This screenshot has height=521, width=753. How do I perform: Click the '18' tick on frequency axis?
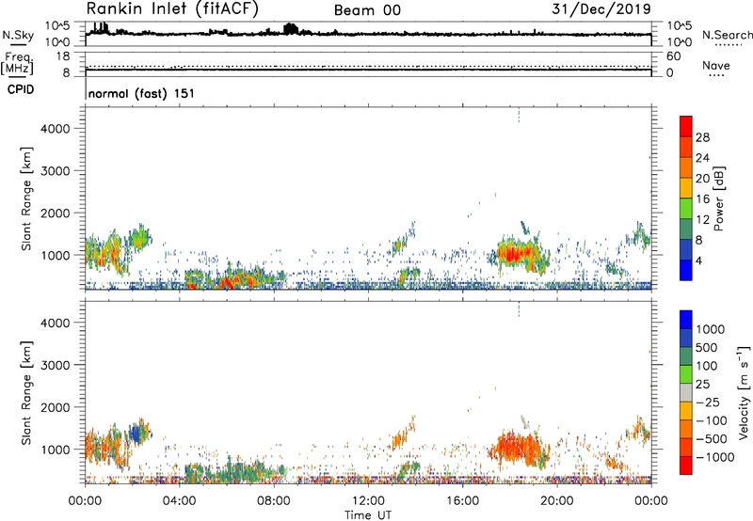pos(63,56)
